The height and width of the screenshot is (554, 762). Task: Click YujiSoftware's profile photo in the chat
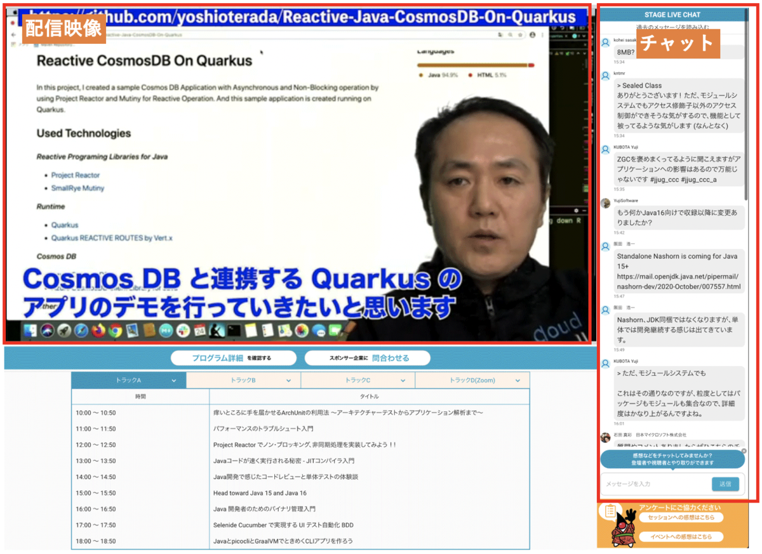(x=605, y=203)
